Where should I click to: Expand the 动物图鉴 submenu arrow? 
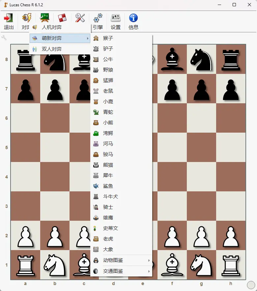point(149,260)
